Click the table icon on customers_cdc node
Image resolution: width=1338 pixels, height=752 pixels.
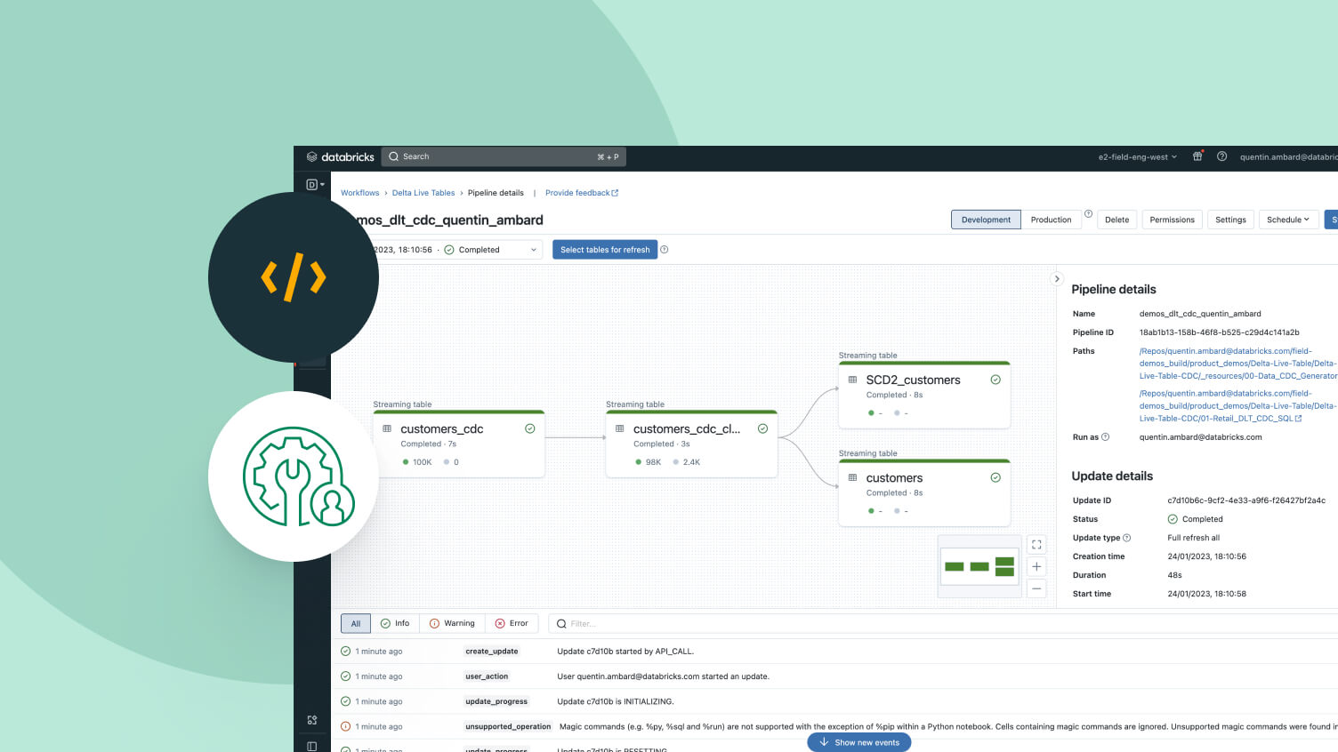tap(387, 428)
